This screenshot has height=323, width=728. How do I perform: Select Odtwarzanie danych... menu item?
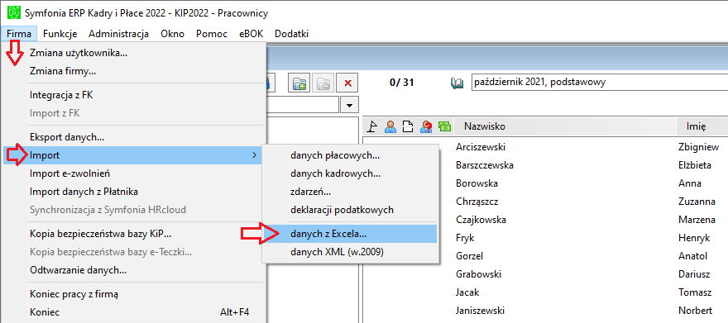click(135, 269)
